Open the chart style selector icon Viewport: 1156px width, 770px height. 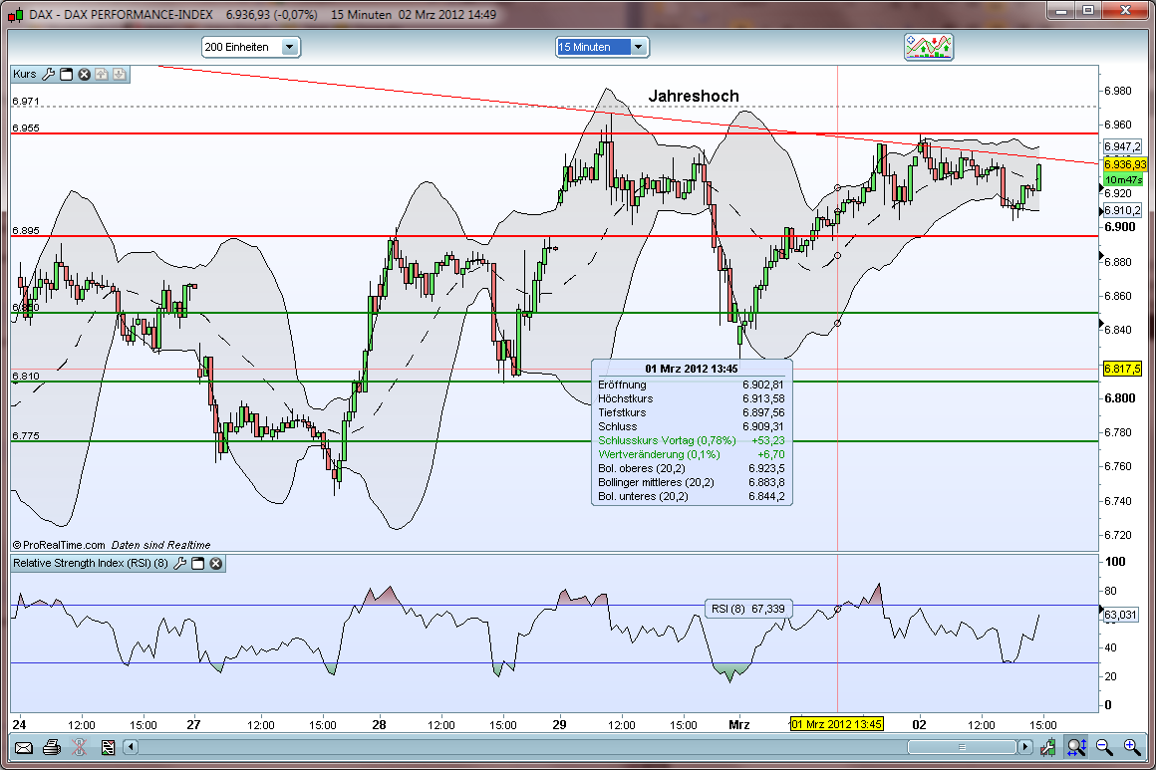click(x=928, y=46)
